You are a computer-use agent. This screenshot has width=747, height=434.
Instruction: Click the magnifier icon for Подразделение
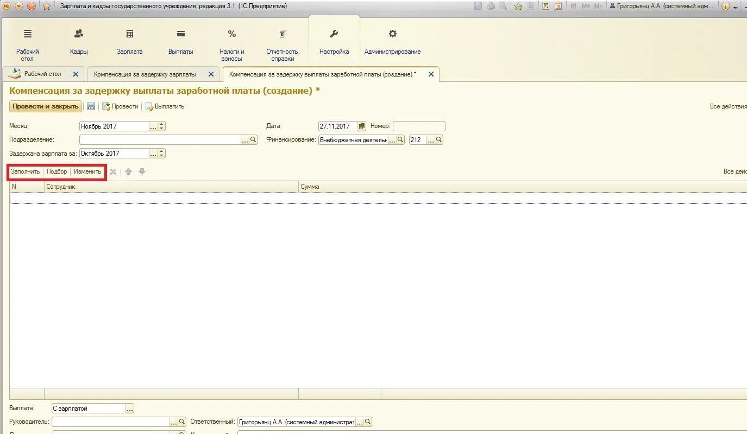[253, 139]
